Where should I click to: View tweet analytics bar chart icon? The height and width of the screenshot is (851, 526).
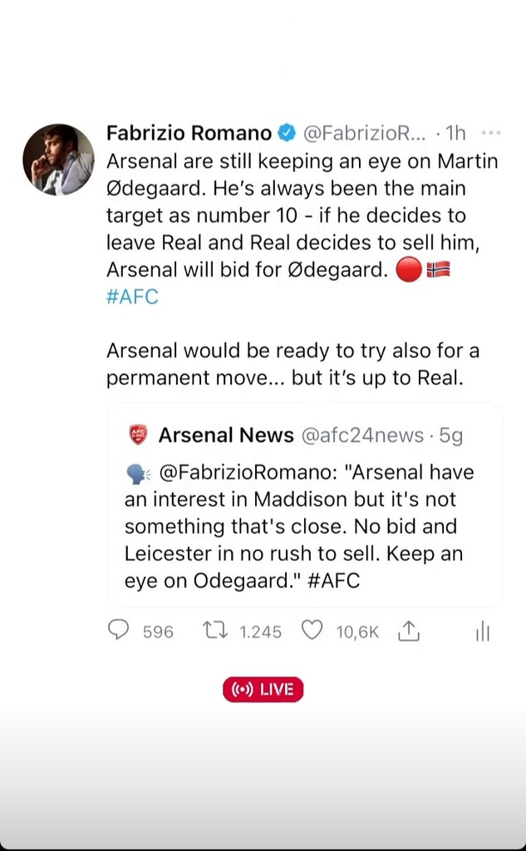coord(483,632)
